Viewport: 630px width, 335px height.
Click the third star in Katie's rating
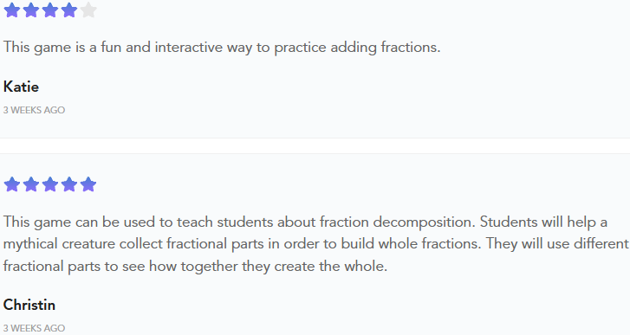pyautogui.click(x=50, y=10)
